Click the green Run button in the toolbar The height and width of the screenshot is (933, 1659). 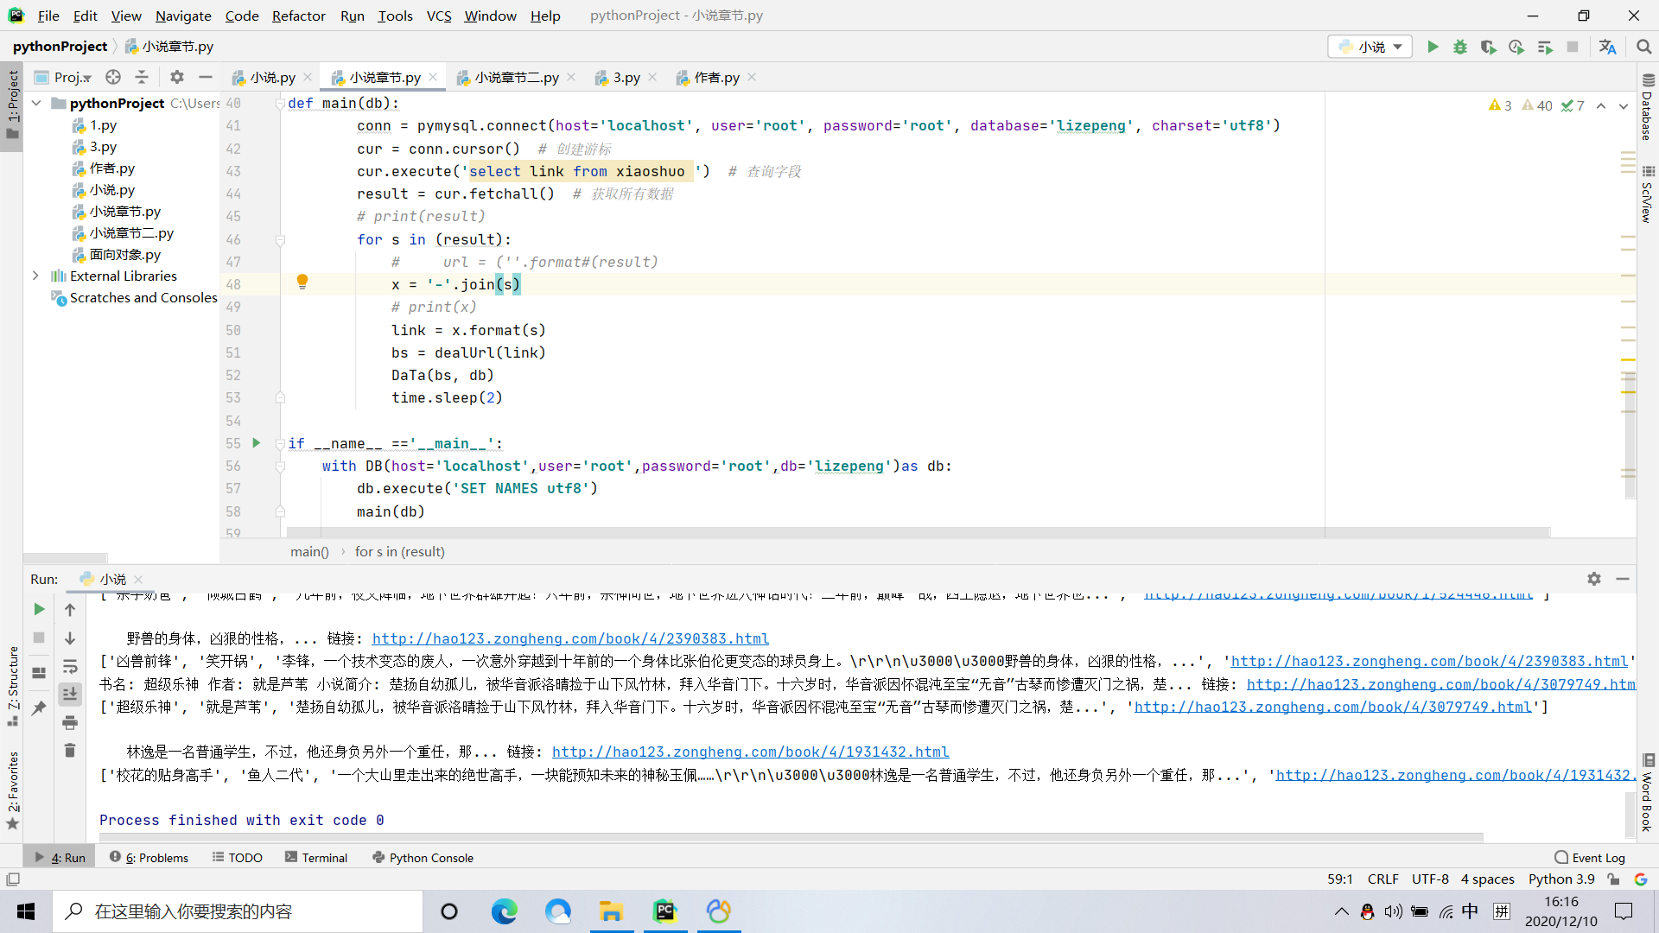[1433, 47]
